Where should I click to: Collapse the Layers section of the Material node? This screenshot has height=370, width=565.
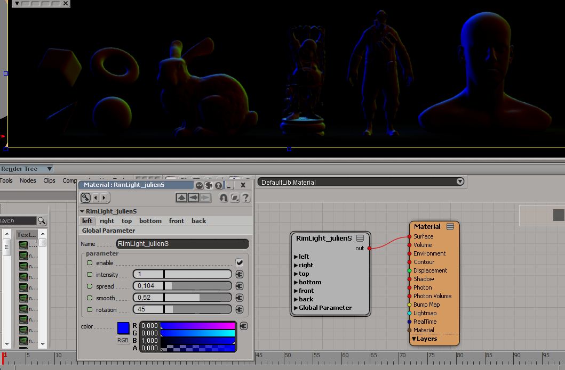click(414, 339)
